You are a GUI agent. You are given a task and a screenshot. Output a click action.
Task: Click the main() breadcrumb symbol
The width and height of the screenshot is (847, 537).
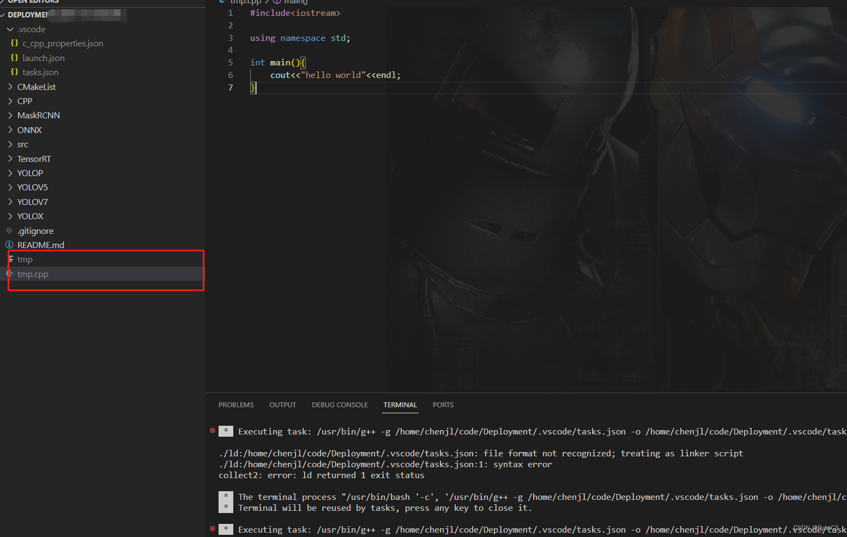[x=291, y=2]
